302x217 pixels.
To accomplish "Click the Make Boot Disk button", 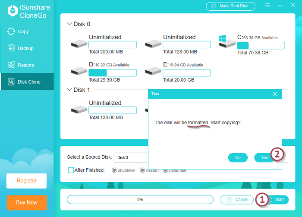I will coord(230,6).
